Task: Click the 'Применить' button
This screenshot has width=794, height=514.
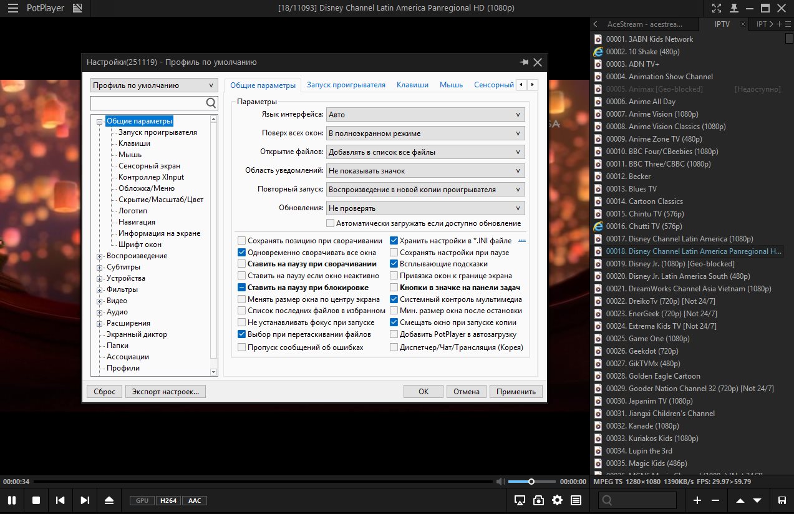Action: [x=516, y=392]
